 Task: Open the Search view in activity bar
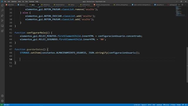pos(2,10)
